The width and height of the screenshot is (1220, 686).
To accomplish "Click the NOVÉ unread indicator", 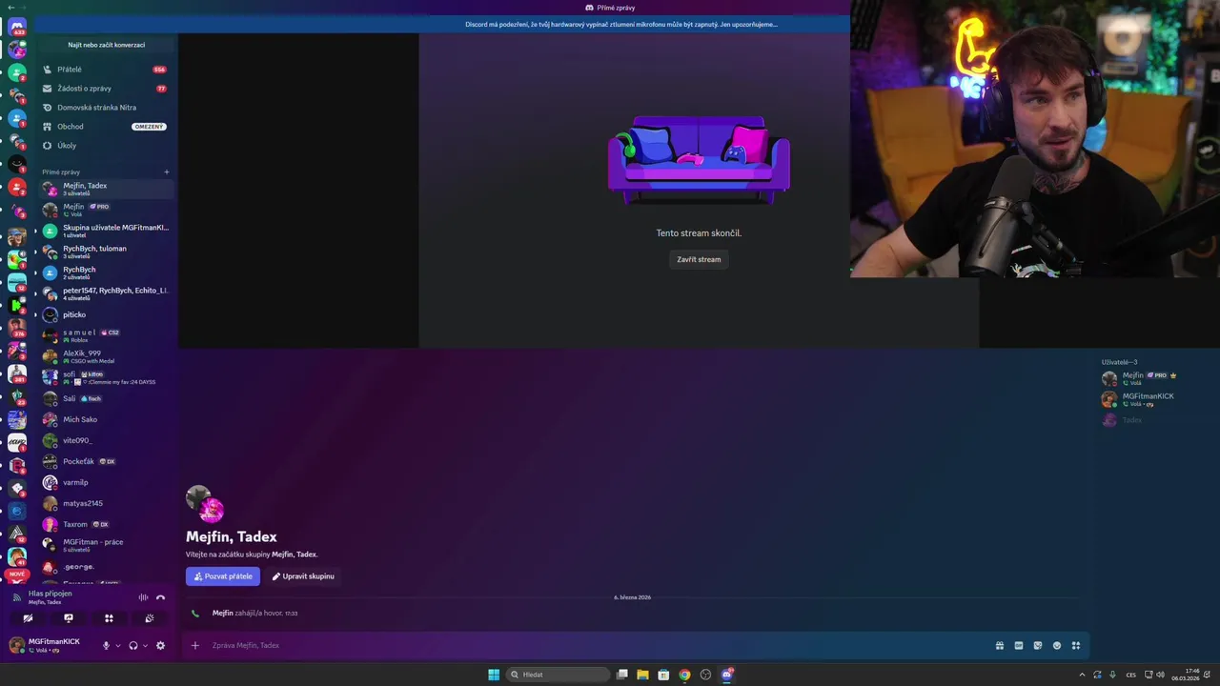I will click(x=17, y=575).
